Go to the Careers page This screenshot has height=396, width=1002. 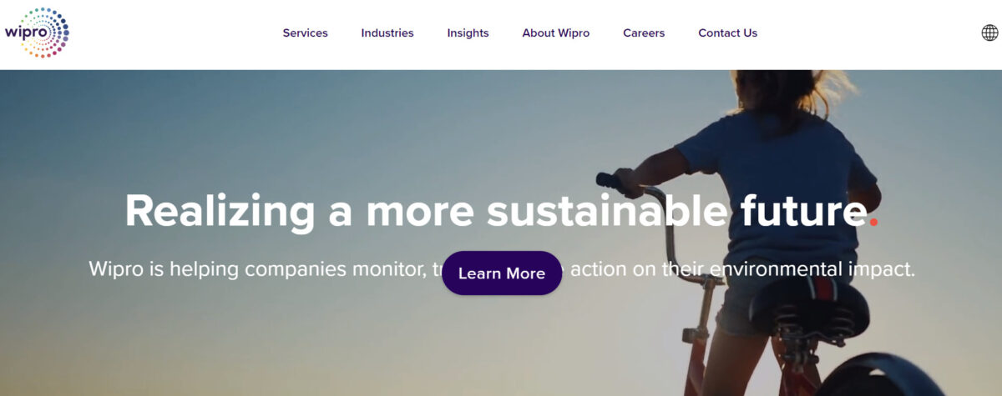[644, 33]
